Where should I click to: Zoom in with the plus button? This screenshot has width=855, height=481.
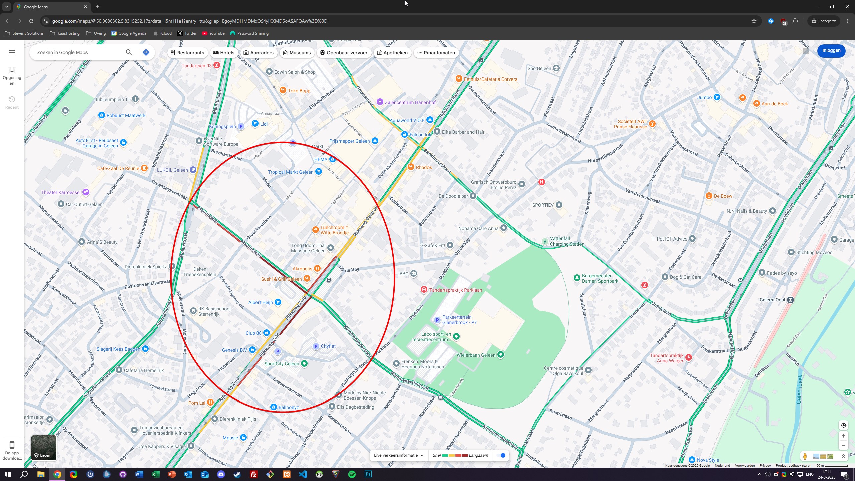[x=843, y=436]
